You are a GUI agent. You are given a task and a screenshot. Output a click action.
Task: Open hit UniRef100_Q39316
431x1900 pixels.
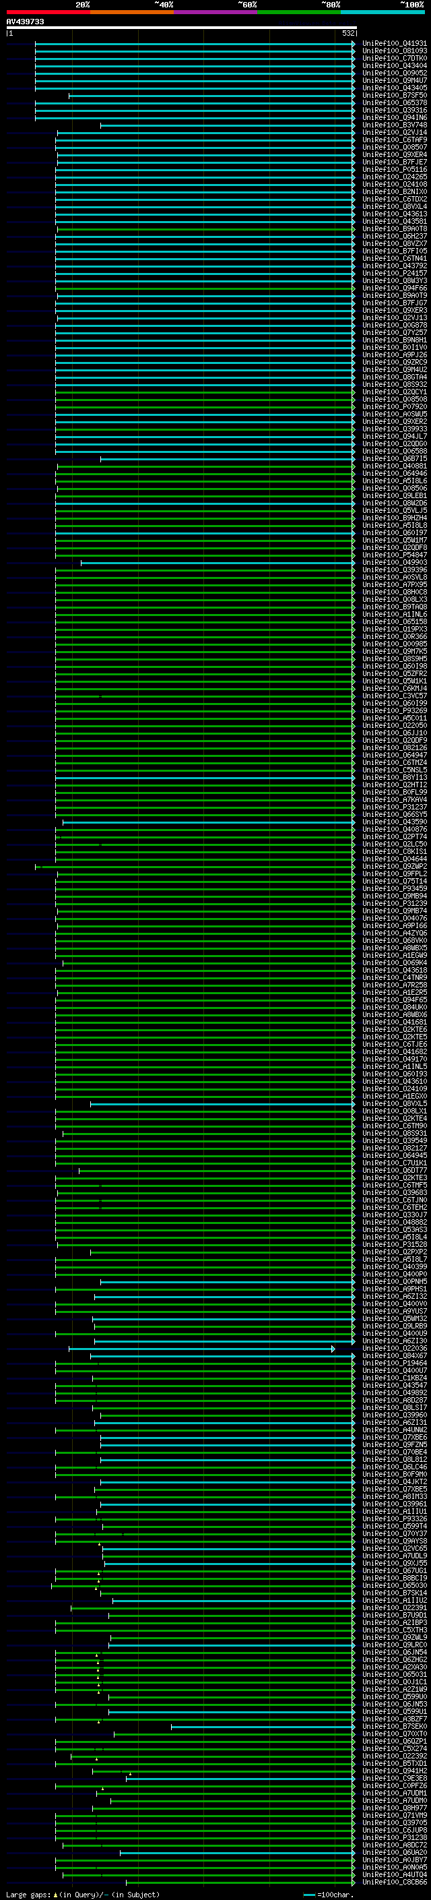394,110
